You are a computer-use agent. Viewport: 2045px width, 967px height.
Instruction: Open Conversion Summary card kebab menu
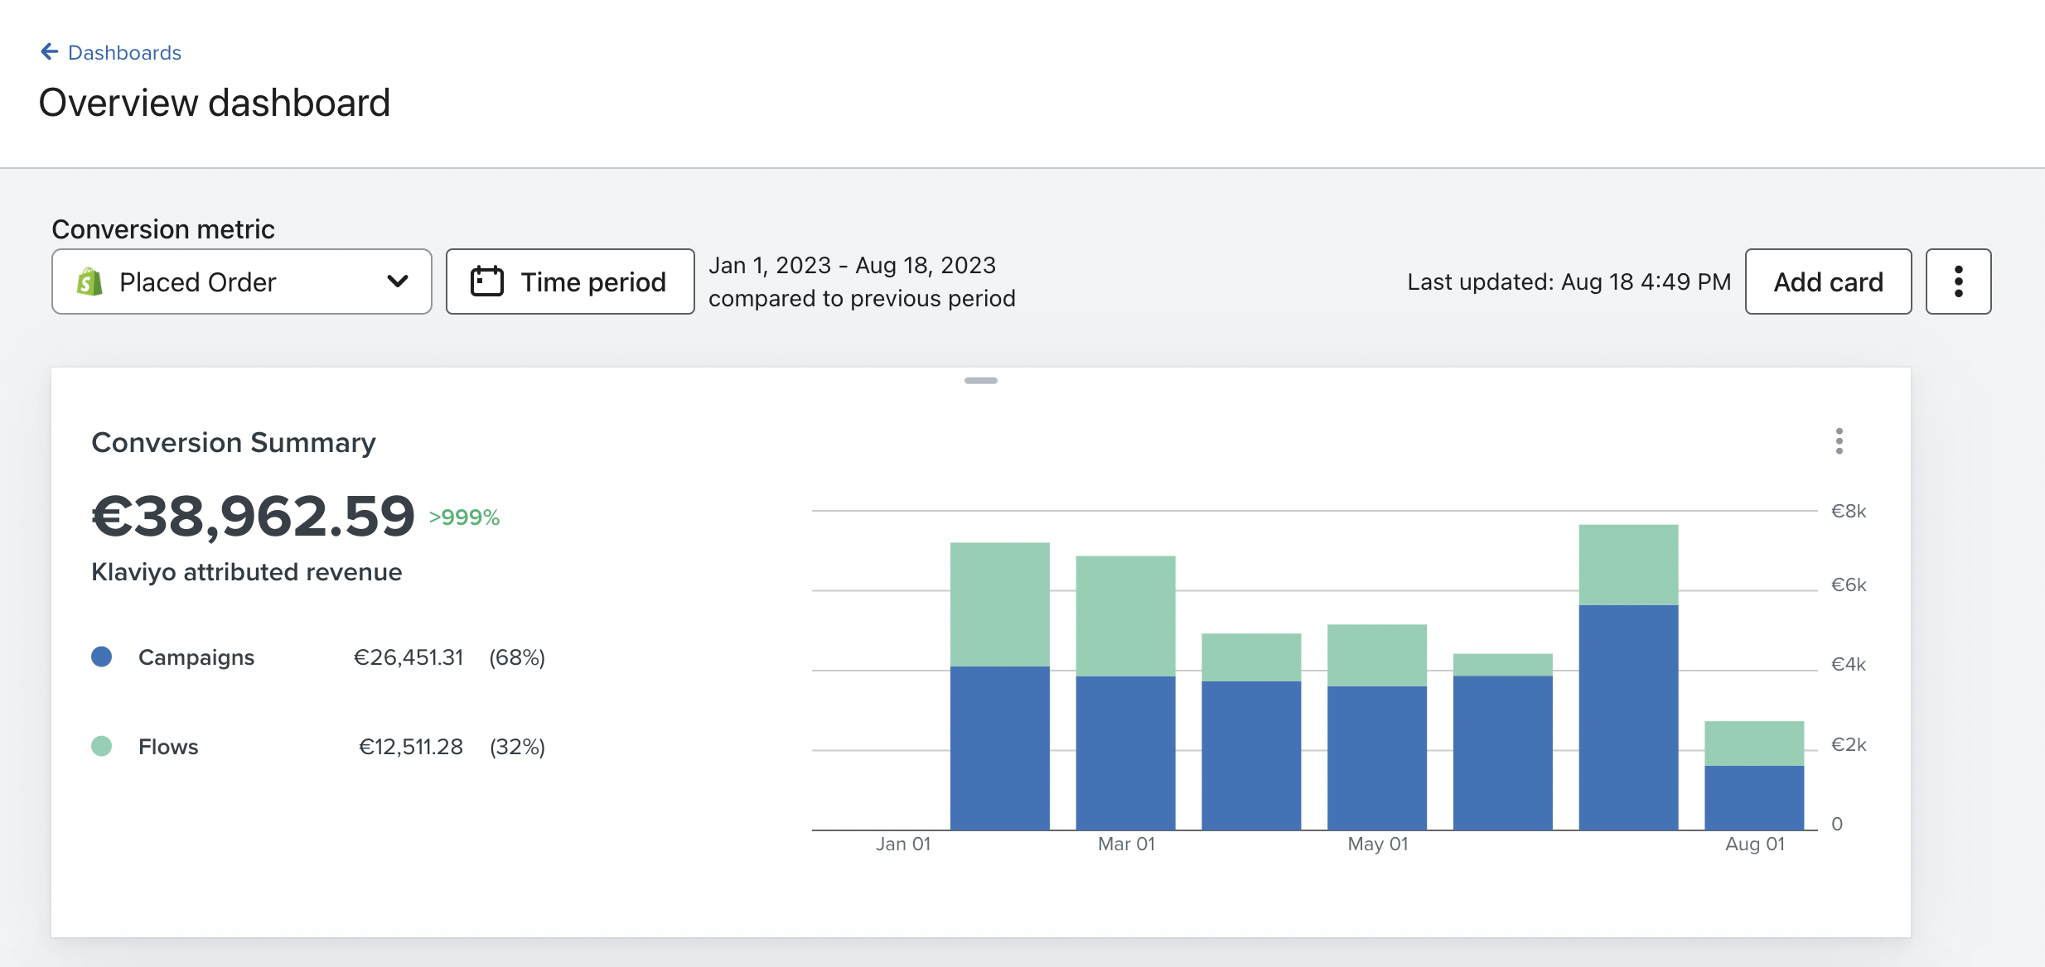[x=1839, y=441]
